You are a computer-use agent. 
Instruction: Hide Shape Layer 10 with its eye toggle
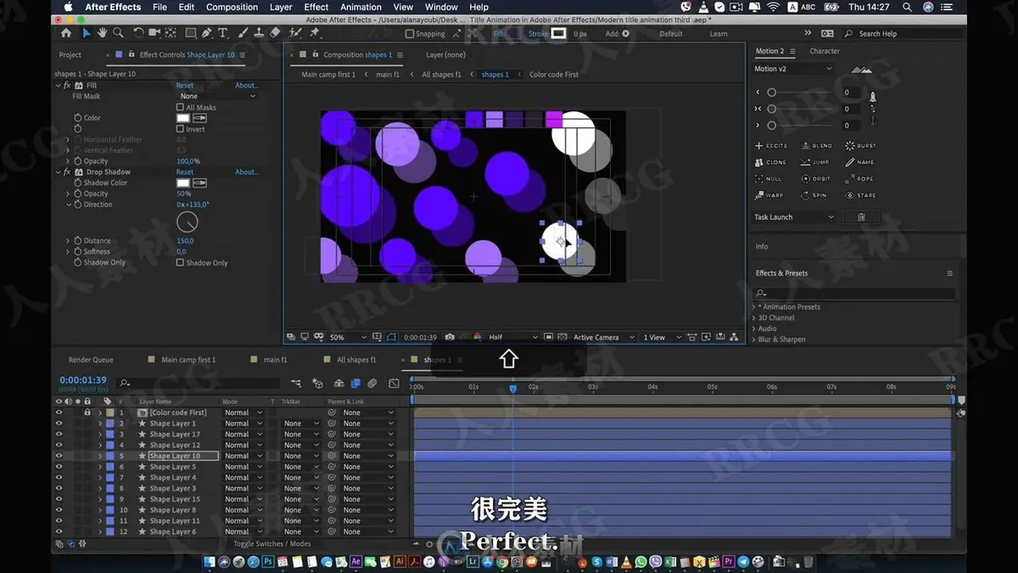pyautogui.click(x=59, y=456)
